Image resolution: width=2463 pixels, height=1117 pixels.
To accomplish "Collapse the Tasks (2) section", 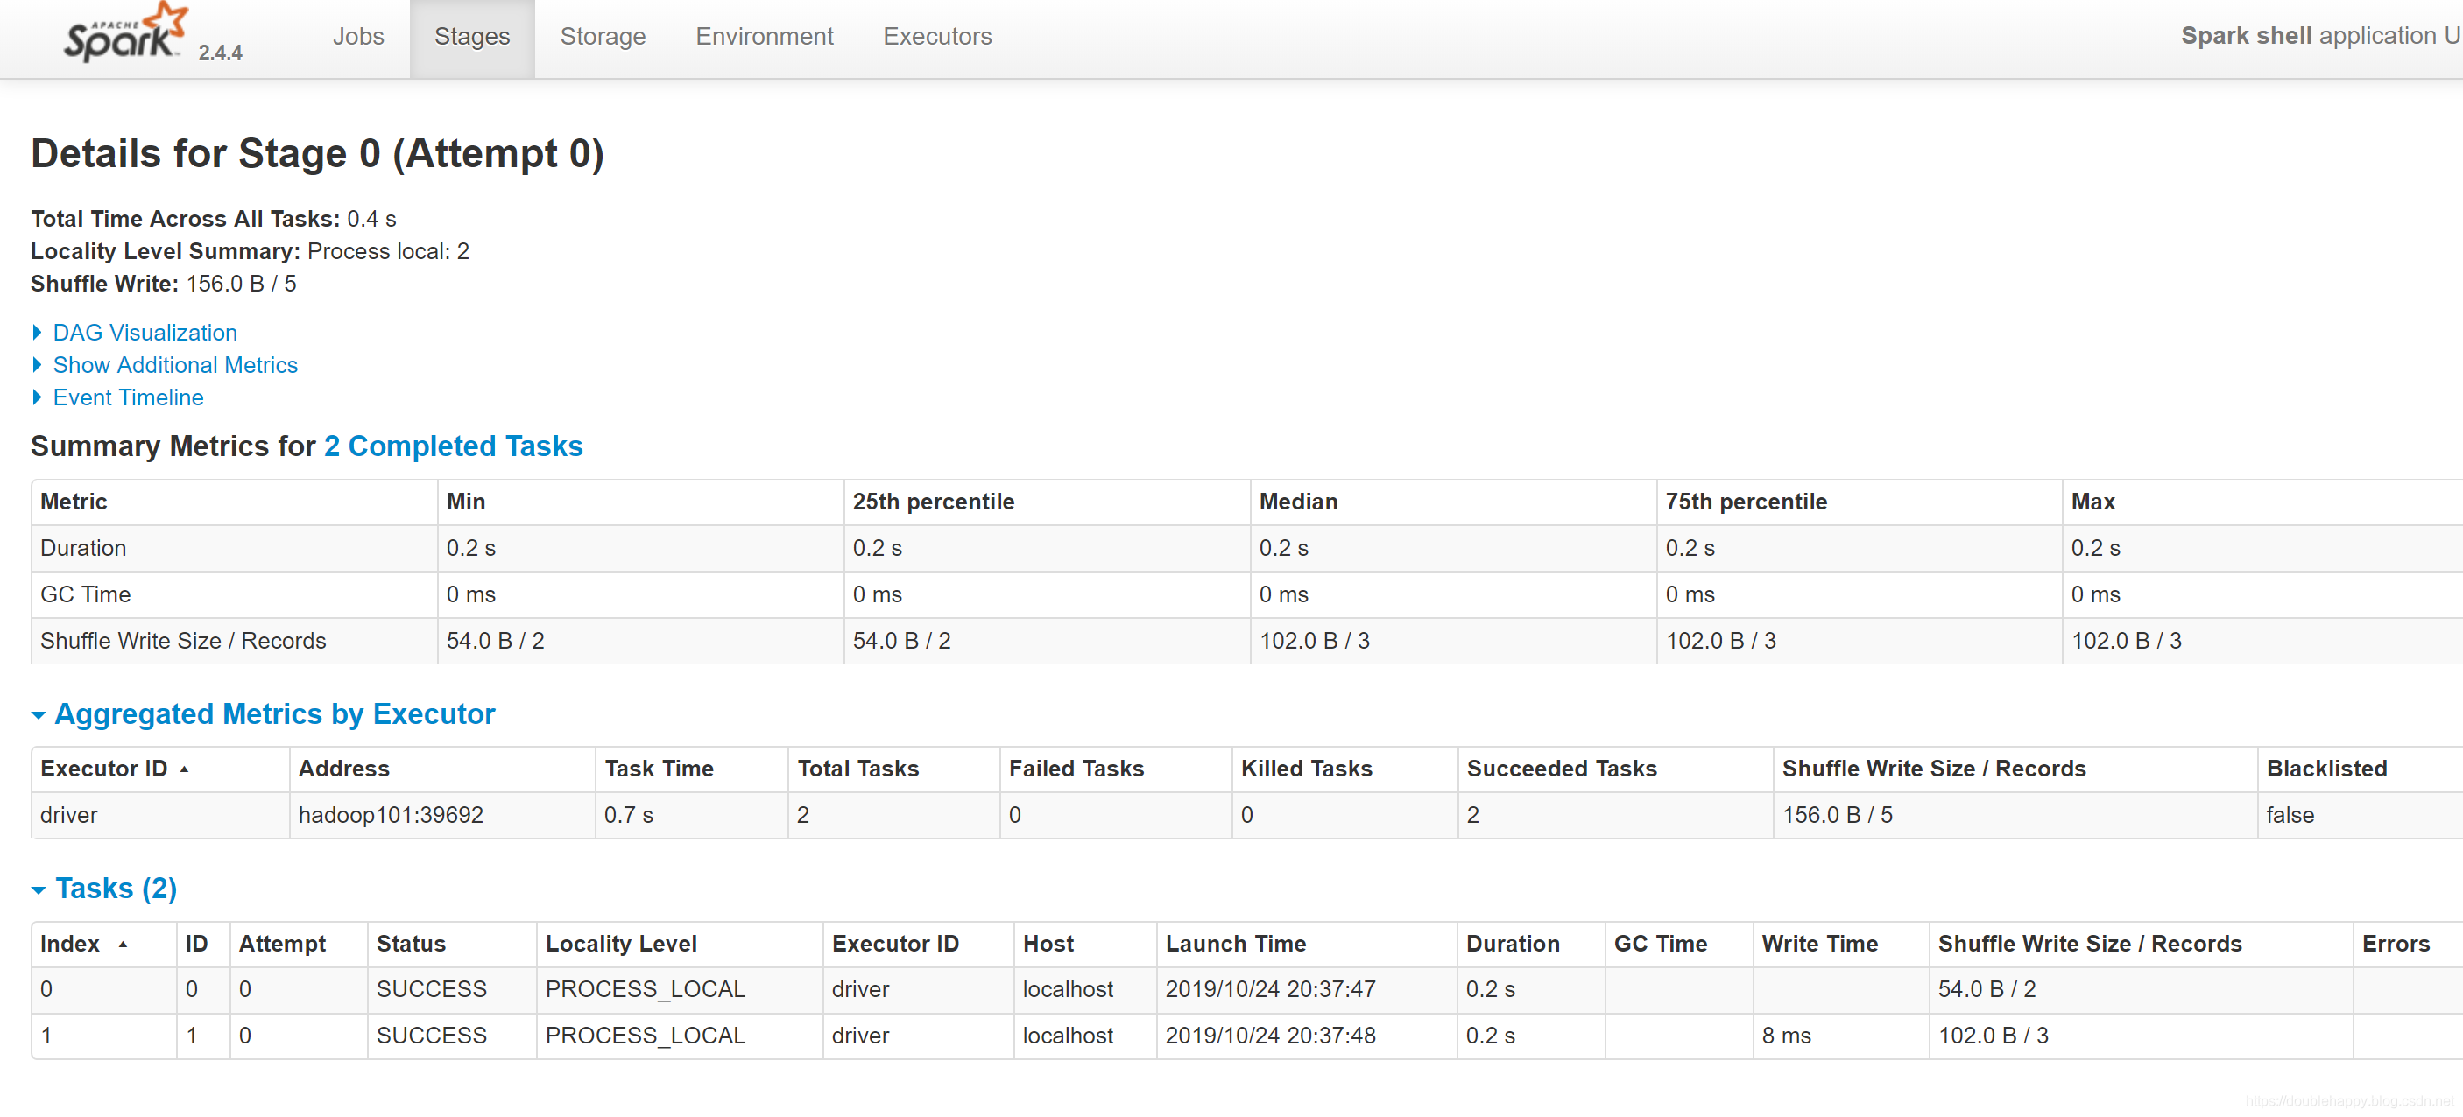I will [116, 889].
